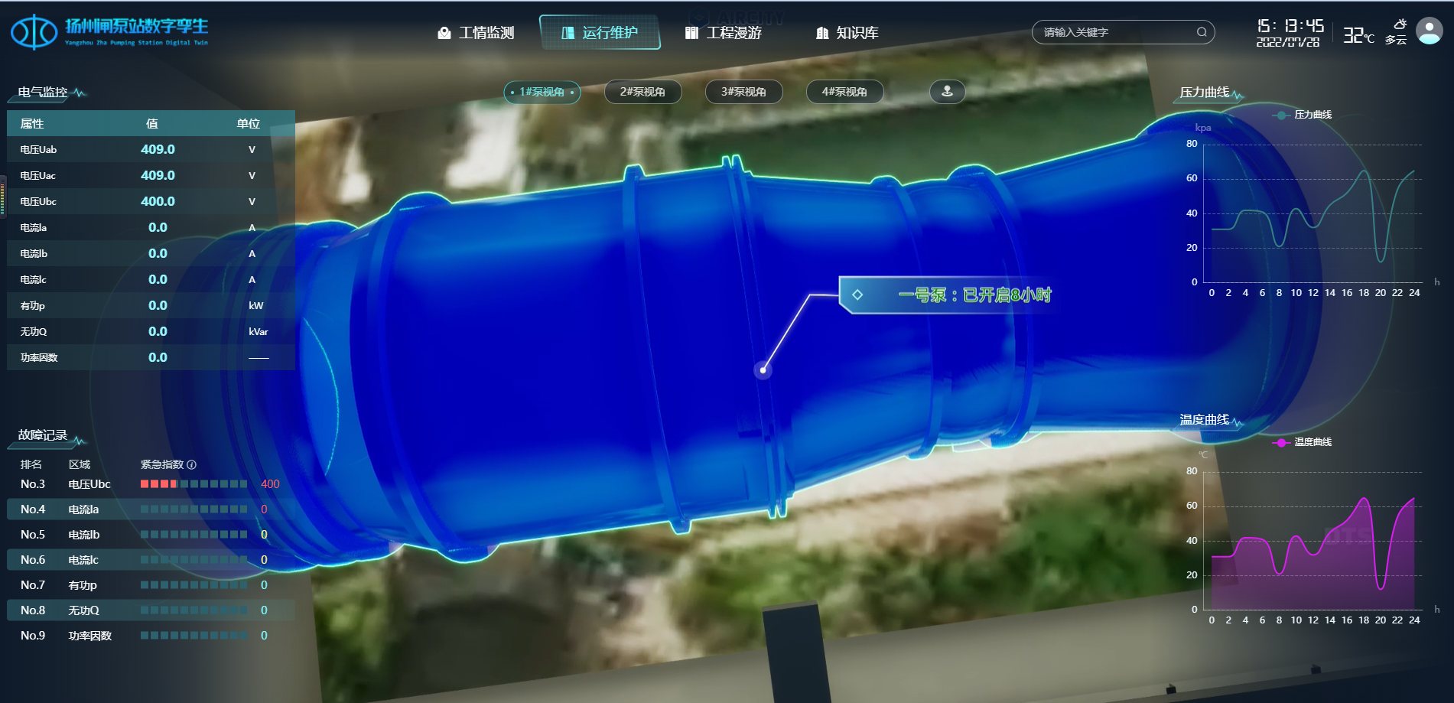Open the user avatar profile icon
Image resolution: width=1454 pixels, height=703 pixels.
pos(1429,31)
